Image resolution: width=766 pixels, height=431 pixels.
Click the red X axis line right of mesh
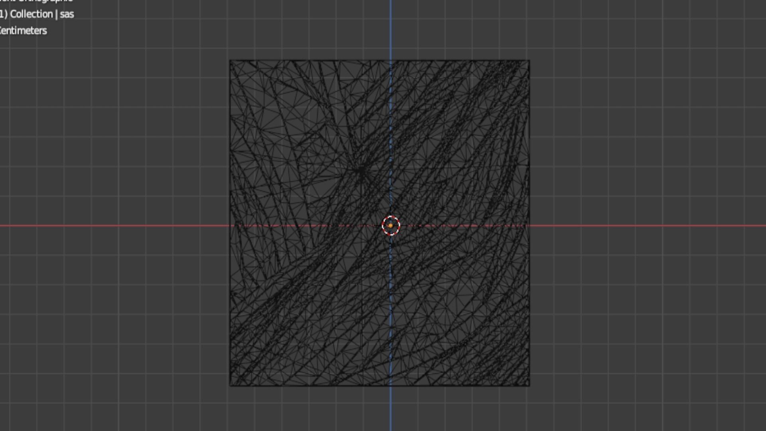(x=646, y=226)
